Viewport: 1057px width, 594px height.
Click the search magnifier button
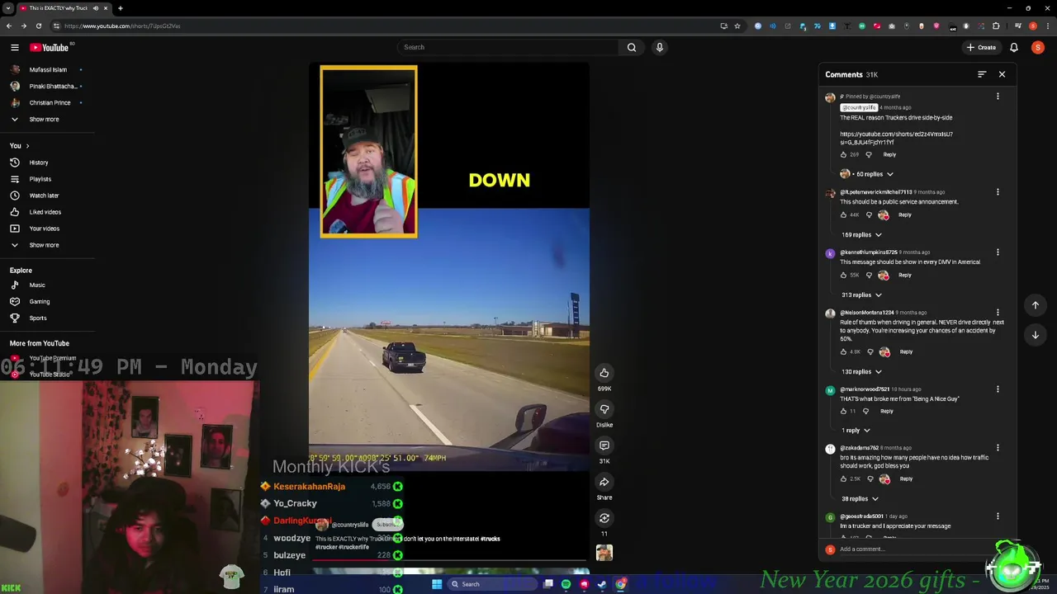pyautogui.click(x=632, y=47)
